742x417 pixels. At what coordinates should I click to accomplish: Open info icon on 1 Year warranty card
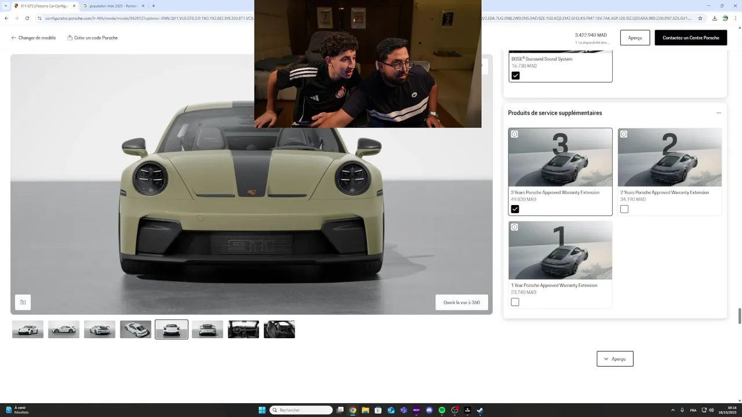click(x=514, y=227)
